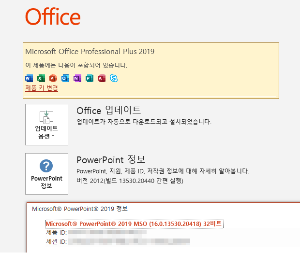Image resolution: width=300 pixels, height=253 pixels.
Task: Select the Microsoft Office Professional Plus 2019 title
Action: click(90, 52)
